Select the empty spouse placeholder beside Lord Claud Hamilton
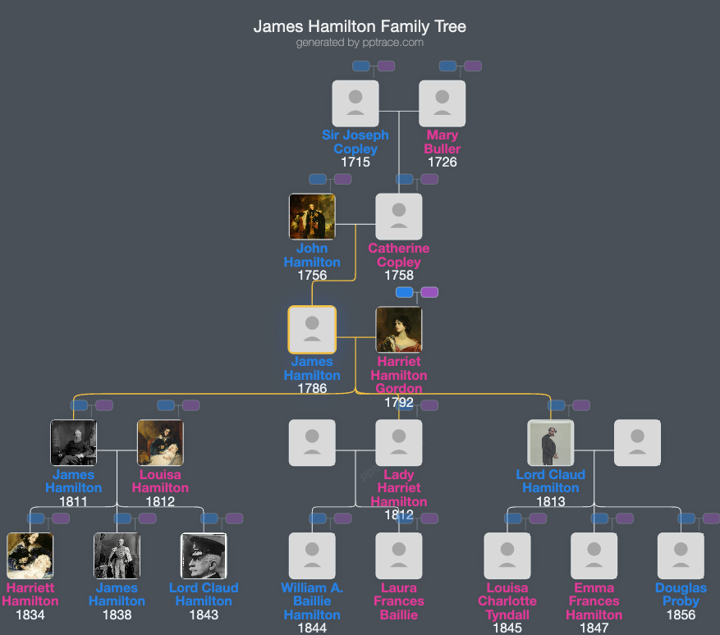This screenshot has width=720, height=635. (638, 442)
